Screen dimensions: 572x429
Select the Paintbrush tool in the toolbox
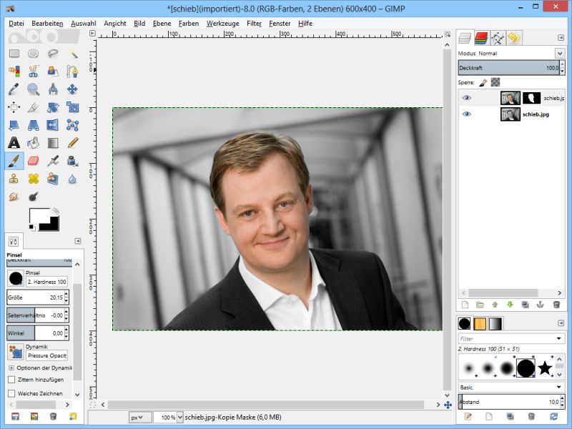[x=14, y=161]
